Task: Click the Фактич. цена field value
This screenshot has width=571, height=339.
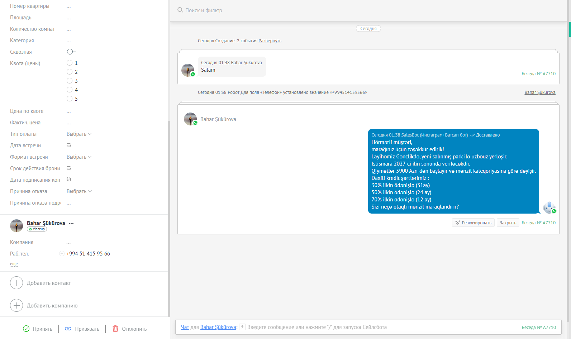Action: coord(69,123)
